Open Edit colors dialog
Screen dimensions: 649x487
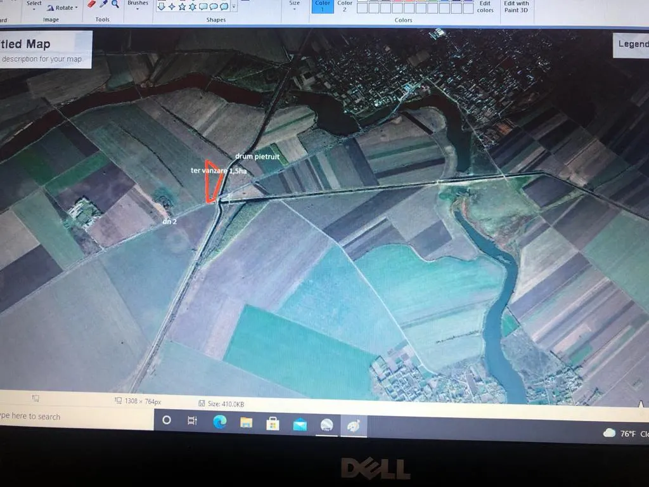[485, 6]
